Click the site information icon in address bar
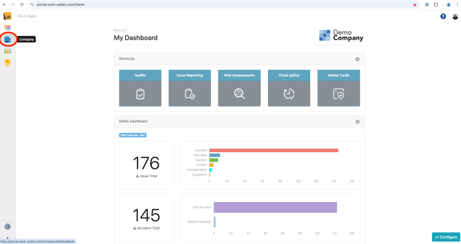 (32, 5)
